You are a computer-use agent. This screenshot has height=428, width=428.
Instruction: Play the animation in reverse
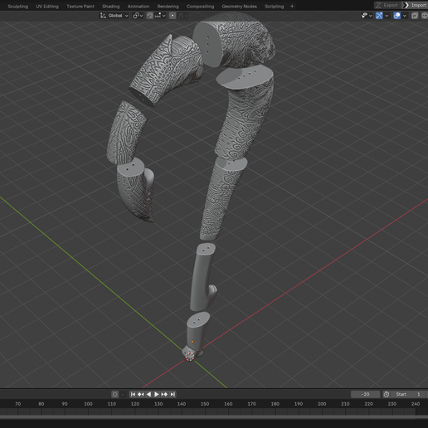coord(148,394)
